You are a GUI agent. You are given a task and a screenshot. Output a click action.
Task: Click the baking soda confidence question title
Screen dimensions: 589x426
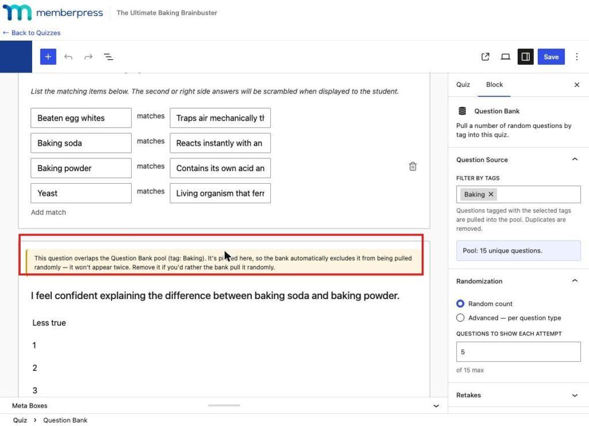[x=215, y=296]
